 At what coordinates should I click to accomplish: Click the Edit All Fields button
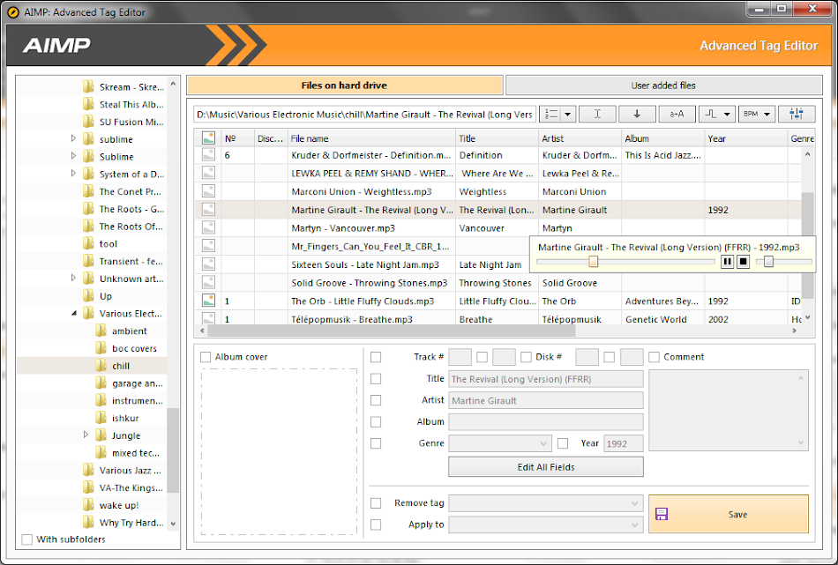coord(546,467)
